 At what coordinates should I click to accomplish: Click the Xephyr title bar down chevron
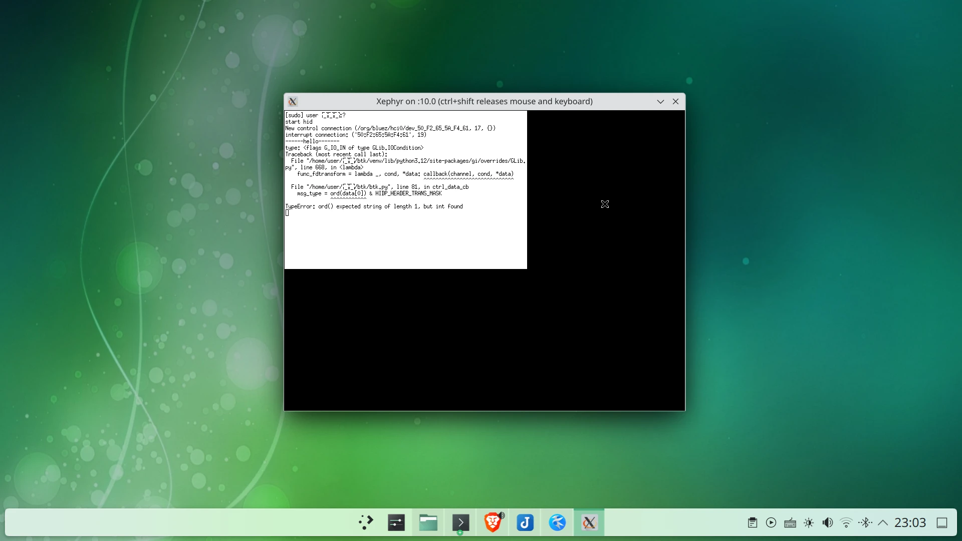click(660, 101)
